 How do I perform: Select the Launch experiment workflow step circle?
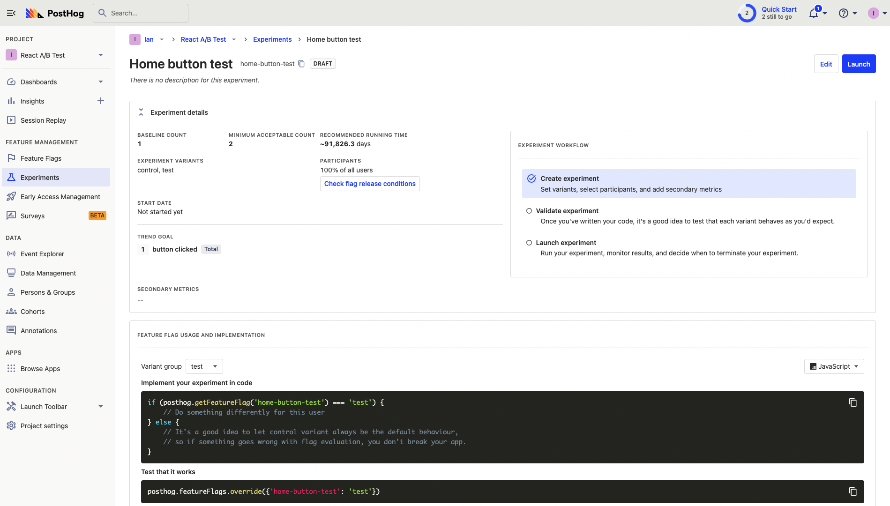pyautogui.click(x=530, y=242)
